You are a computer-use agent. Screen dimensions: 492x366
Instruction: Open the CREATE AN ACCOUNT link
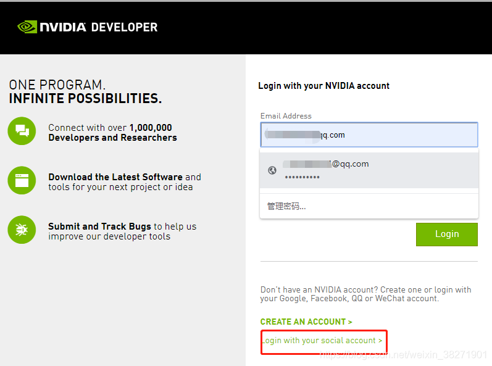click(x=306, y=322)
